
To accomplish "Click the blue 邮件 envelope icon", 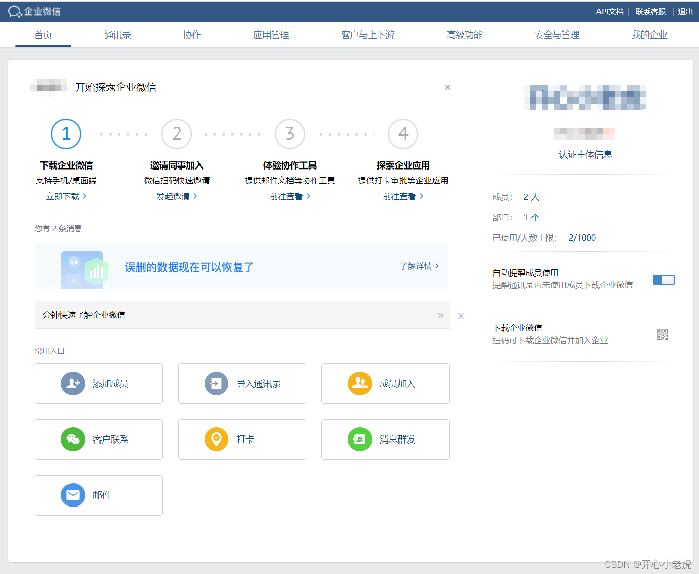I will pos(73,495).
